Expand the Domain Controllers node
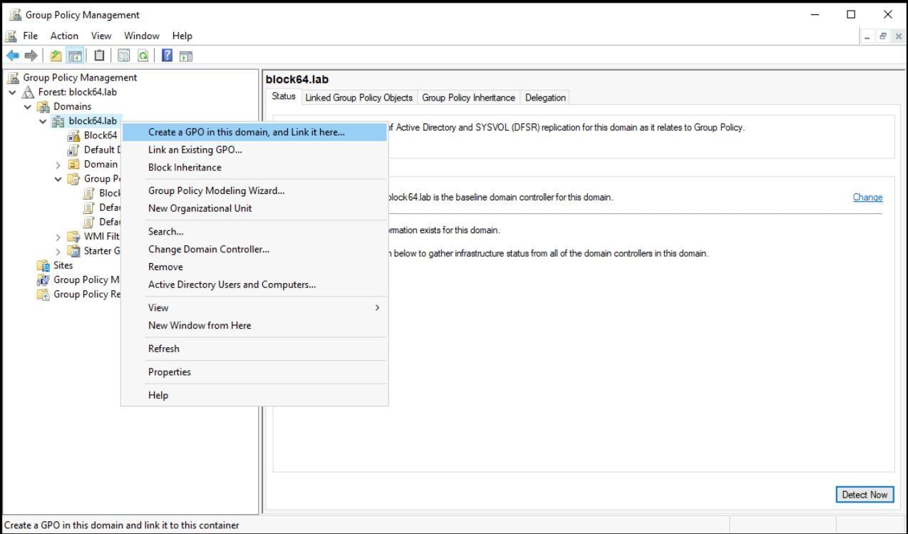This screenshot has height=534, width=908. coord(58,164)
